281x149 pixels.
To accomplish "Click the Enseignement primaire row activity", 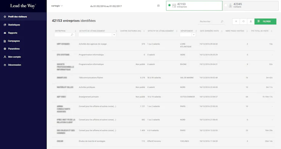I will 89,97.
